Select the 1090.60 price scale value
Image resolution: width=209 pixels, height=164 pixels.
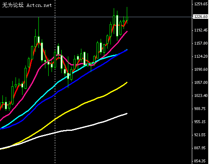(x=201, y=70)
